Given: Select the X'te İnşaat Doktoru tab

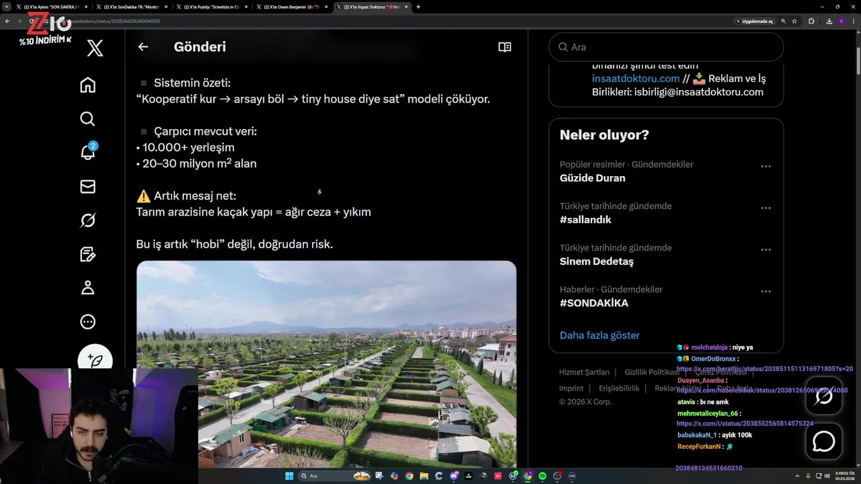Looking at the screenshot, I should tap(371, 7).
